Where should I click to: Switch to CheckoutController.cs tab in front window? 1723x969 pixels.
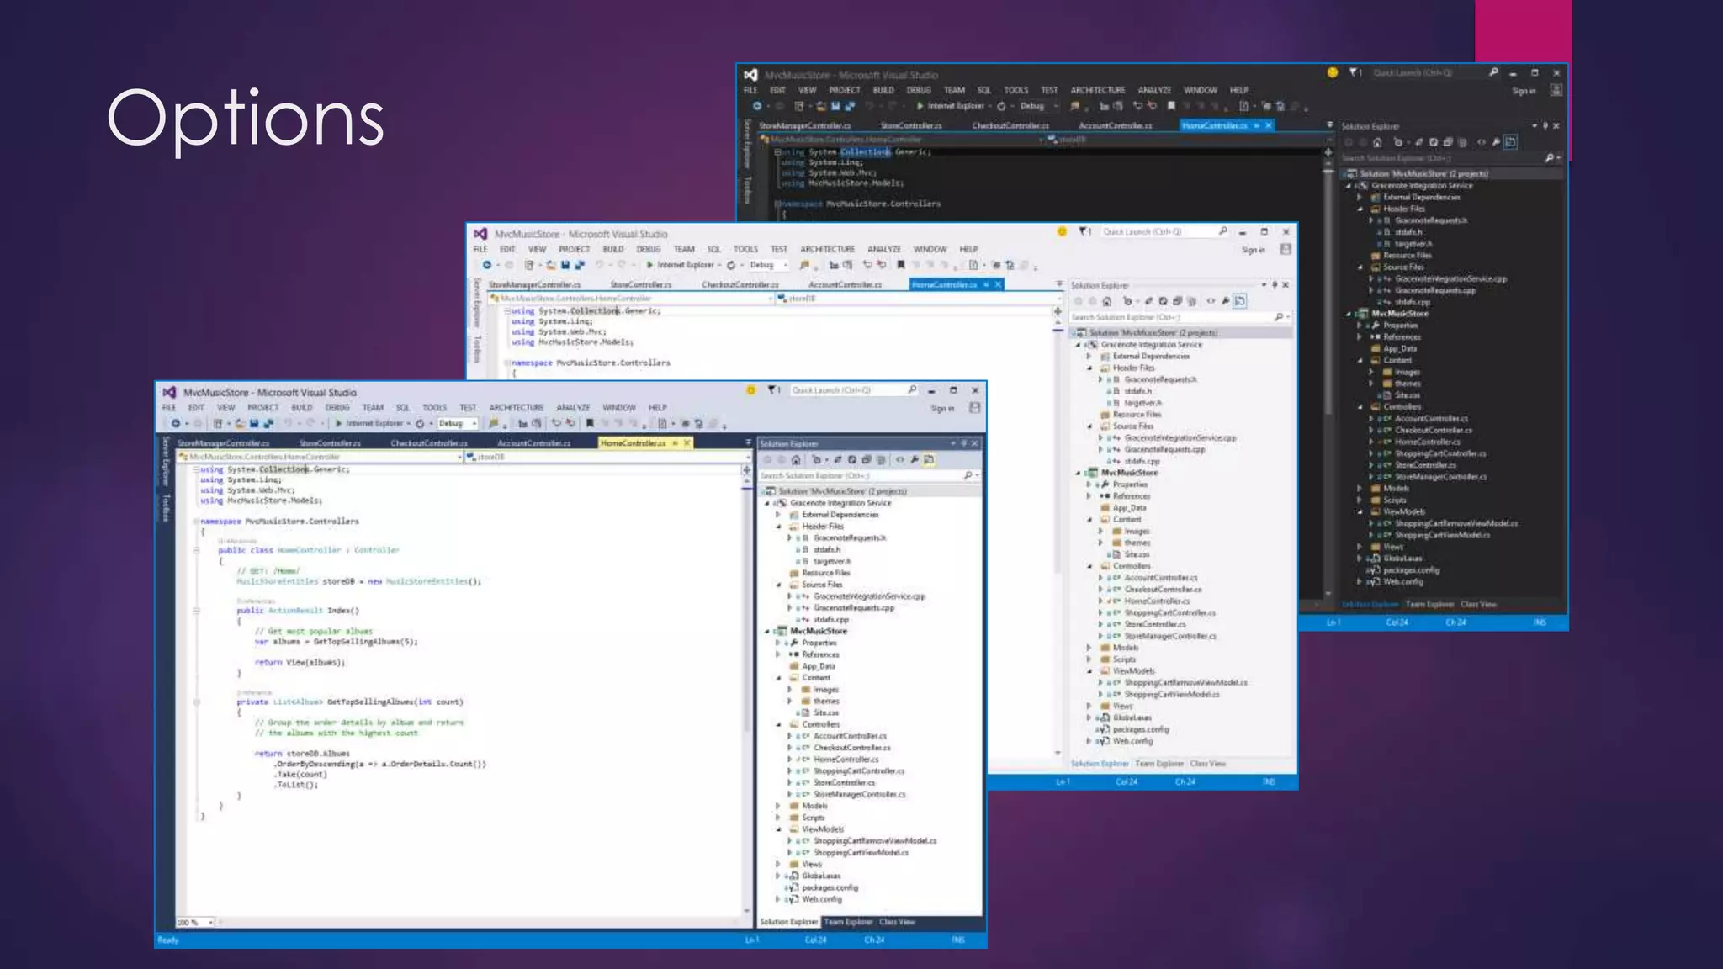click(x=428, y=443)
